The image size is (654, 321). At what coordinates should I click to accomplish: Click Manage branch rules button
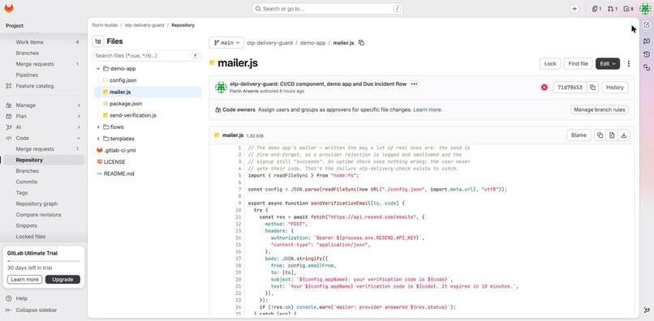point(600,109)
